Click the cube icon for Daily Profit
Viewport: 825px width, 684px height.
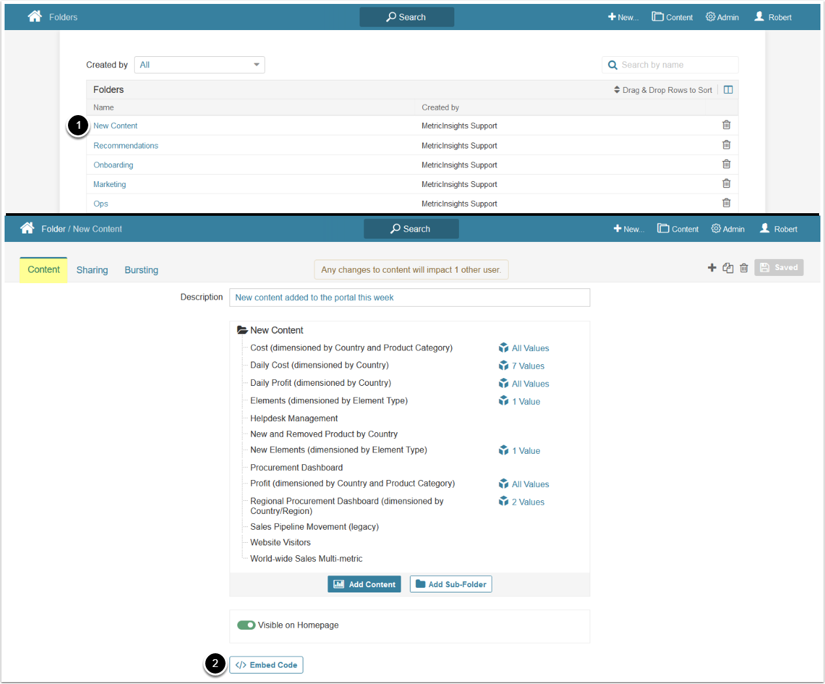click(x=503, y=383)
